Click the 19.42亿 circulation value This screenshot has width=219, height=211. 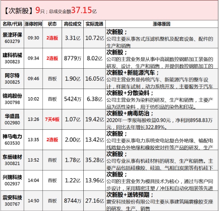pos(95,119)
